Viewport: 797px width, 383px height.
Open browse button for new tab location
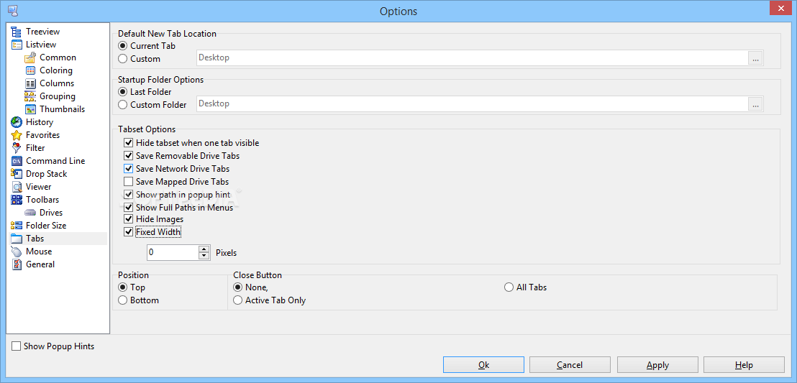click(755, 58)
